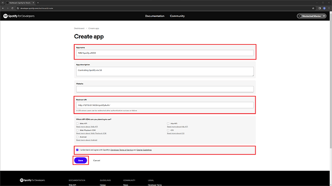Click browser forward arrow

(x=8, y=8)
